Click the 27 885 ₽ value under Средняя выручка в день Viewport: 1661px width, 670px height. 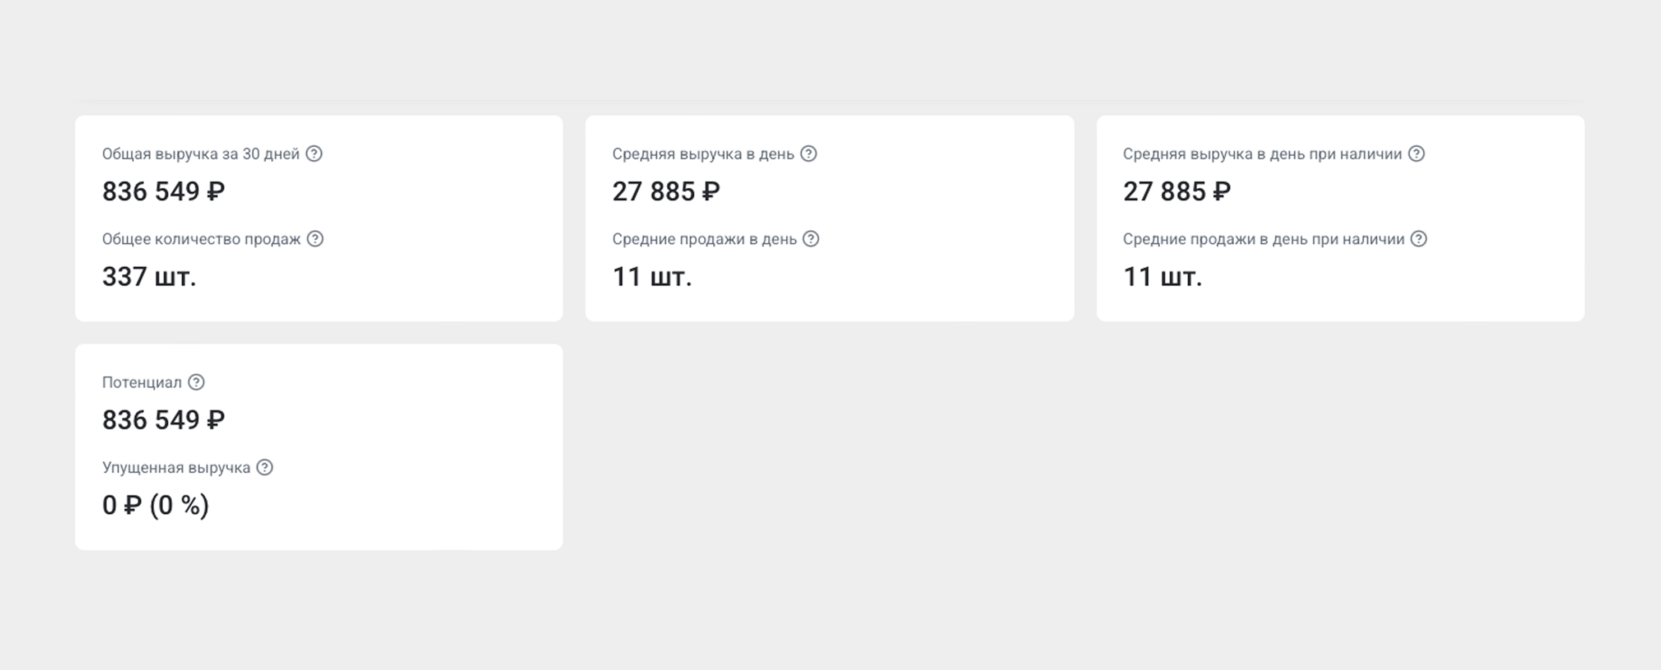[666, 192]
